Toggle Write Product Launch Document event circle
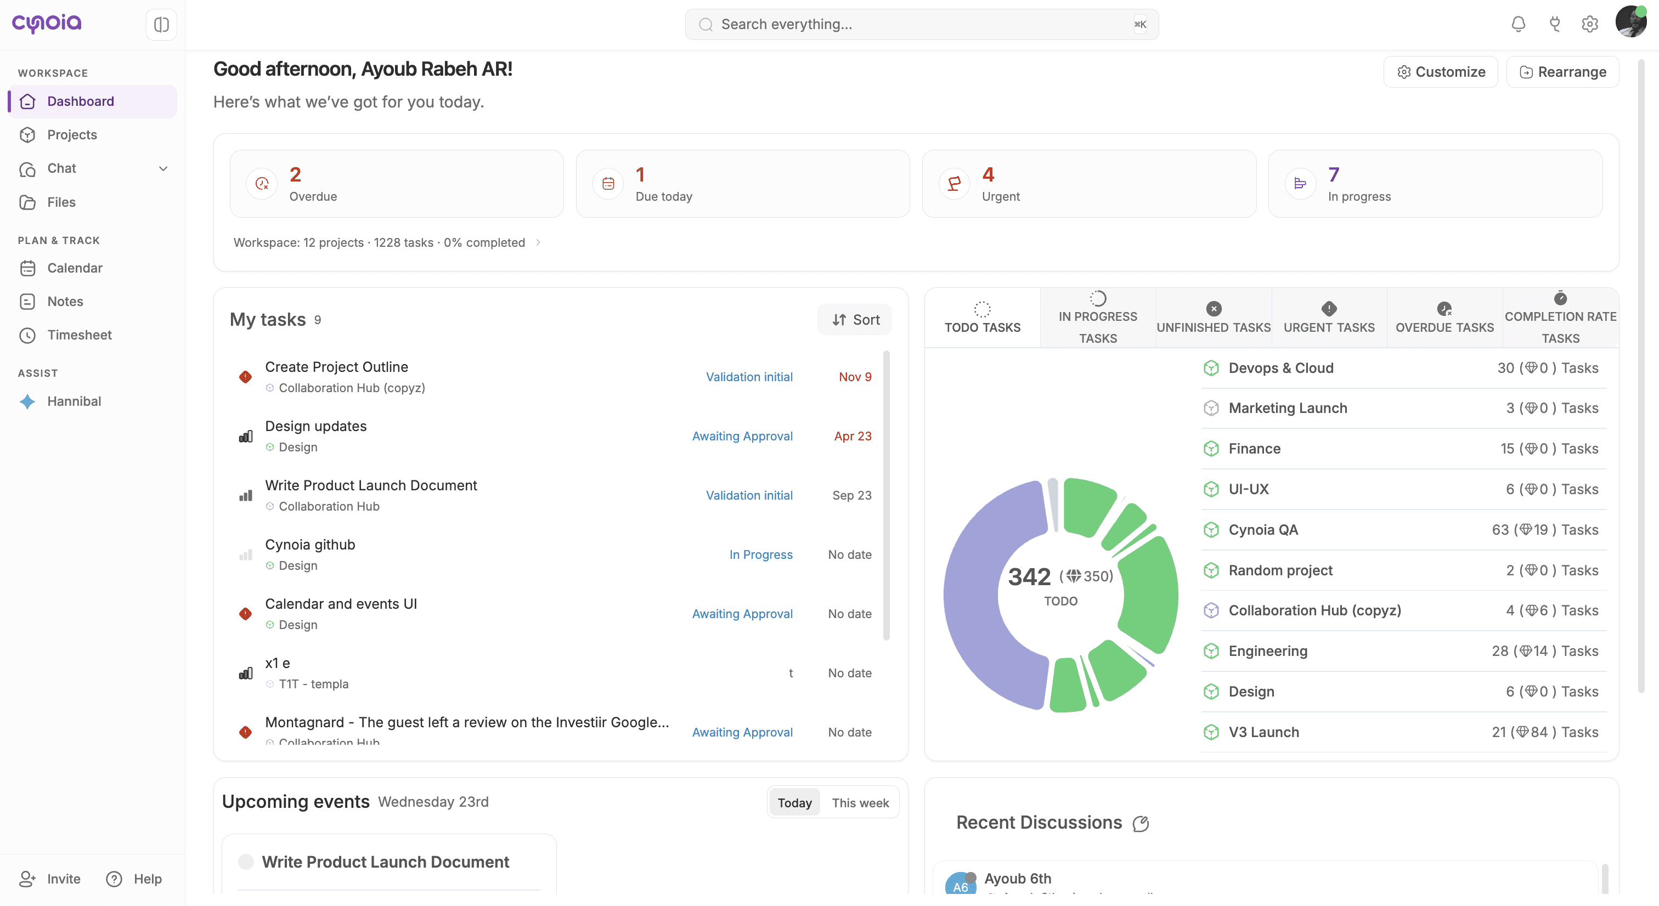Screen dimensions: 1659x906 tap(246, 862)
